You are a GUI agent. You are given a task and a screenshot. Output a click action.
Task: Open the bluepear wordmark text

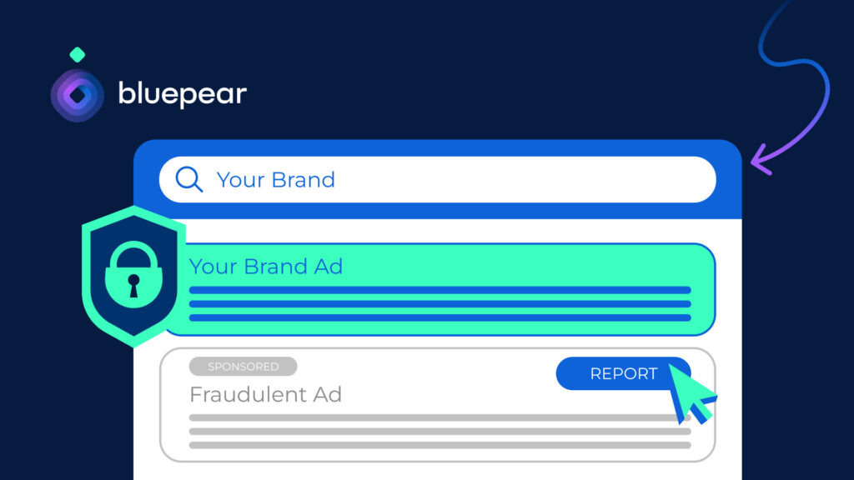click(182, 94)
